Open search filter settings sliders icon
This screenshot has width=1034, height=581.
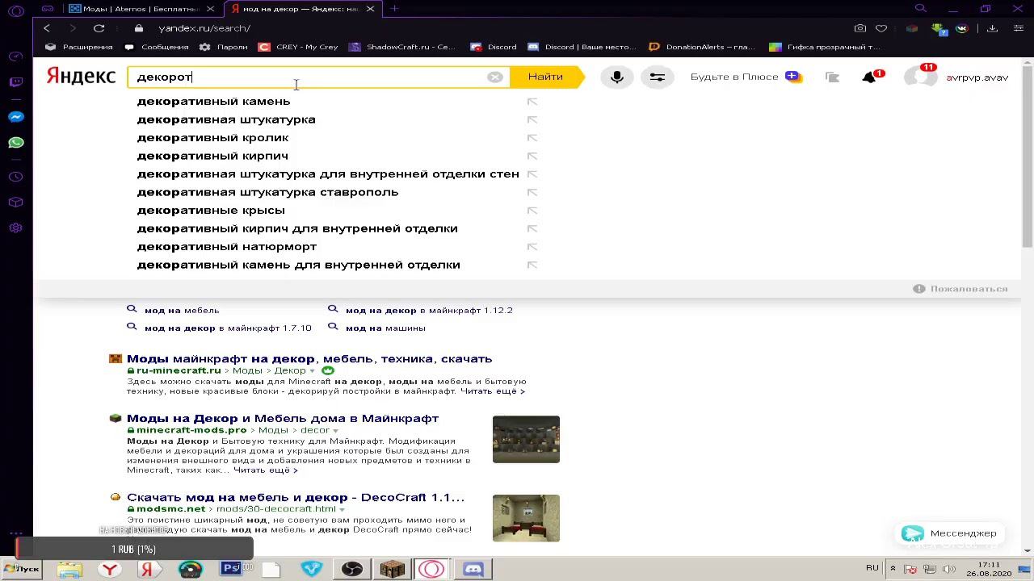(658, 77)
